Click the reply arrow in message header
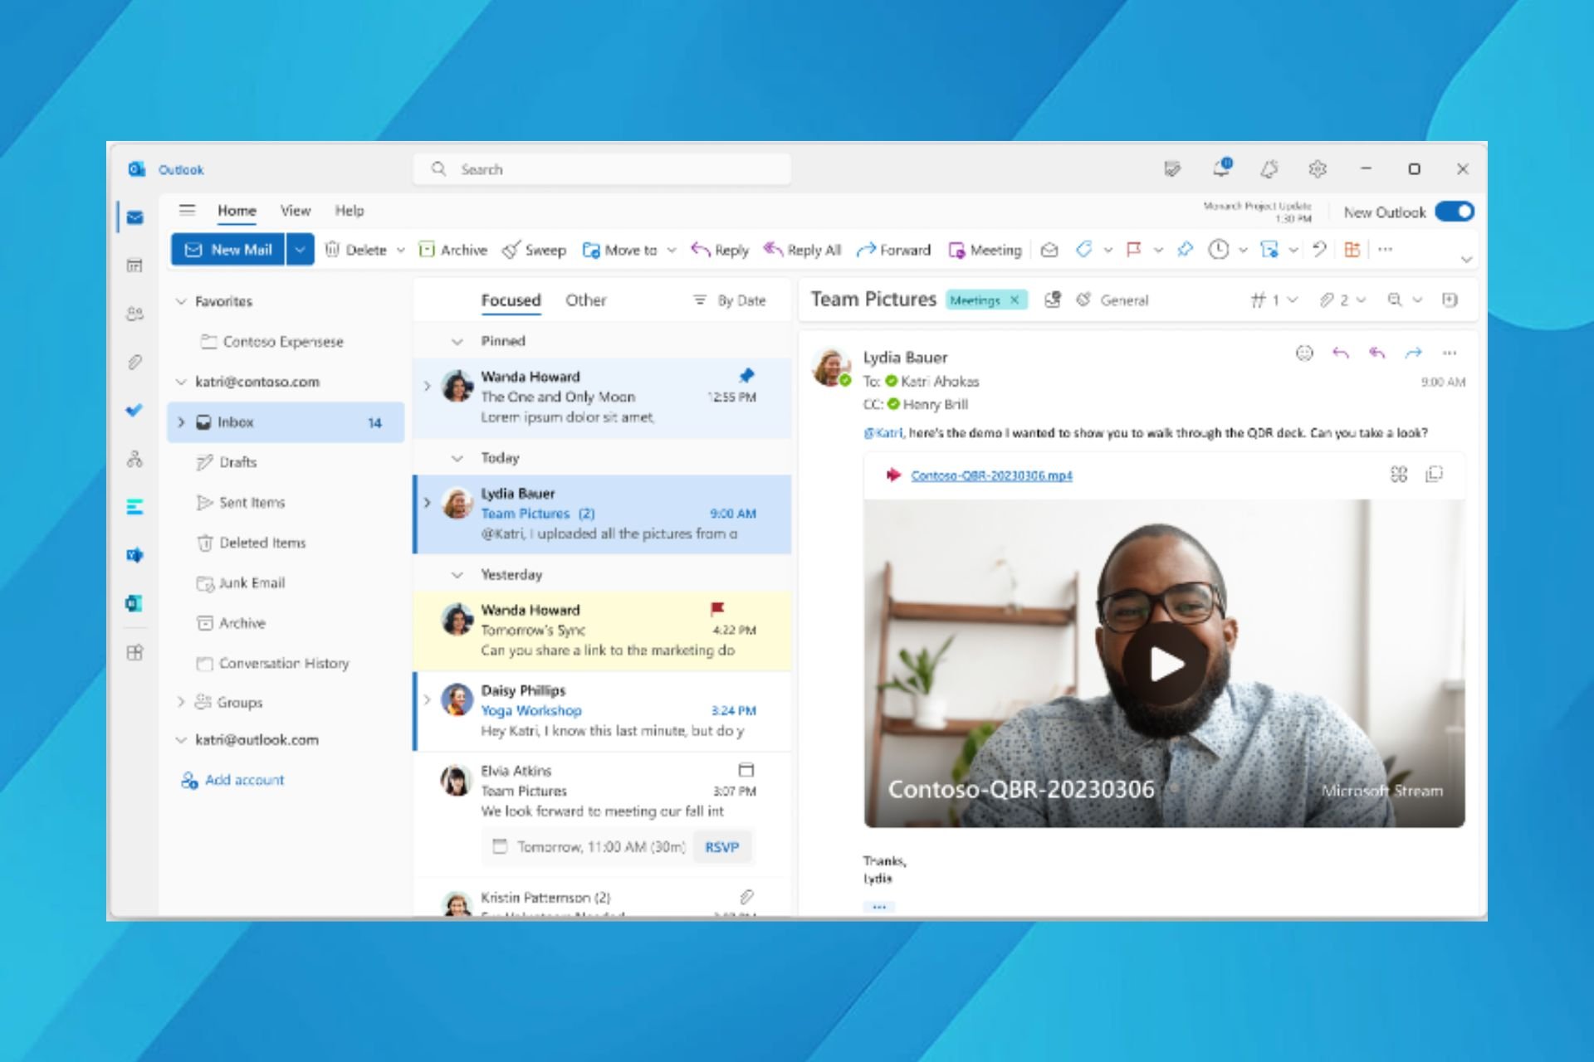 [1340, 353]
